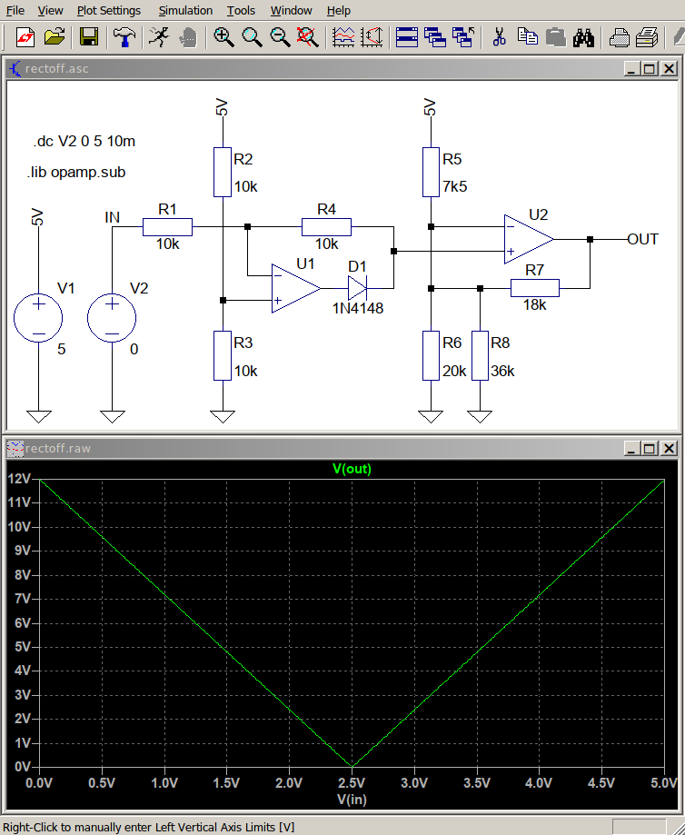The image size is (685, 835).
Task: Click the V(out) trace label
Action: [352, 469]
